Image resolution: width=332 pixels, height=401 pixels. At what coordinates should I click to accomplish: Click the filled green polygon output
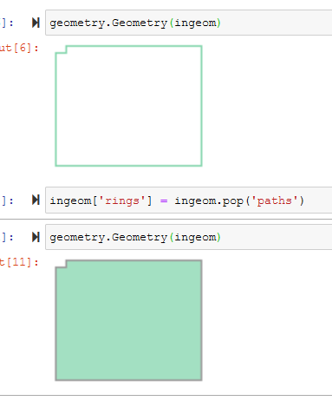click(x=128, y=320)
